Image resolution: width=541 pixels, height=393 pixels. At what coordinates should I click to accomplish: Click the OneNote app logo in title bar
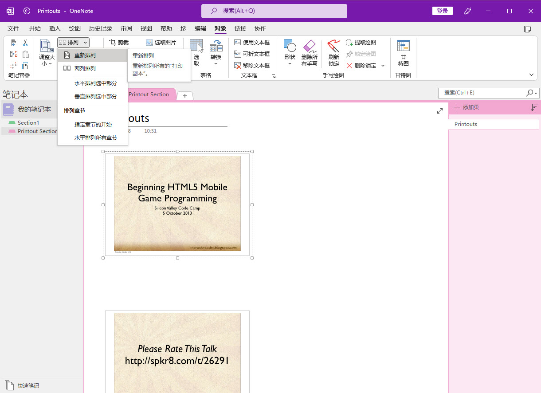pyautogui.click(x=10, y=11)
